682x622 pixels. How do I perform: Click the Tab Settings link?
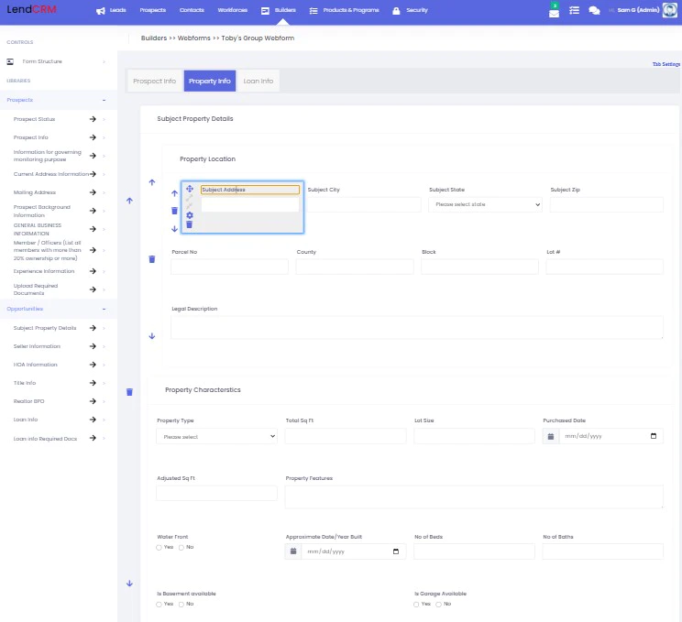click(x=666, y=64)
